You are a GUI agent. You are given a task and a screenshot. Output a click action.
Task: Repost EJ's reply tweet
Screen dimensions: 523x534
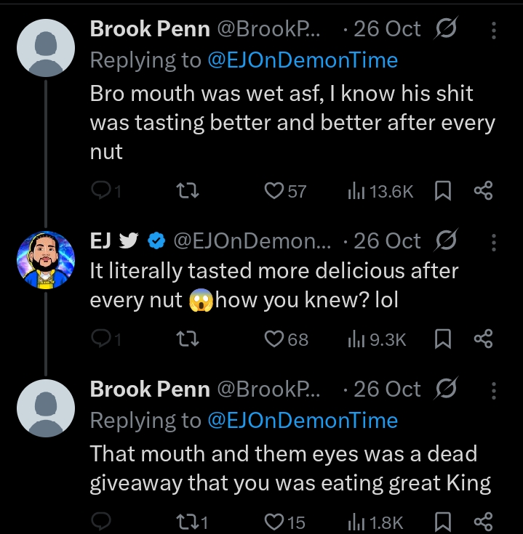188,339
